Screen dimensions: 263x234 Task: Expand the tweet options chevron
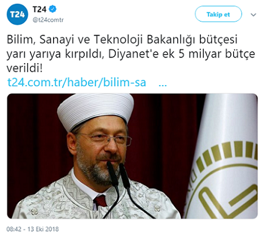(x=253, y=15)
